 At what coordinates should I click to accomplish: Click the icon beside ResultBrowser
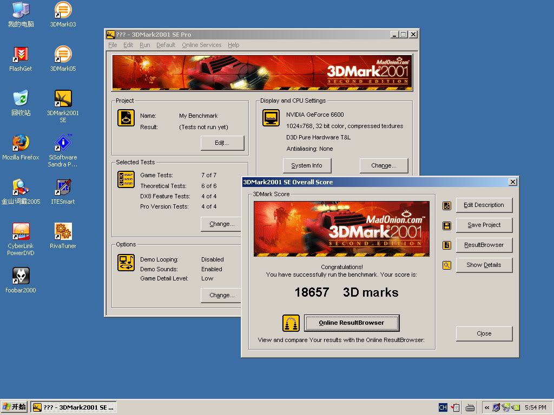click(x=446, y=245)
